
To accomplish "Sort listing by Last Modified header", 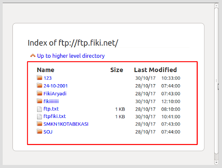I will 155,70.
